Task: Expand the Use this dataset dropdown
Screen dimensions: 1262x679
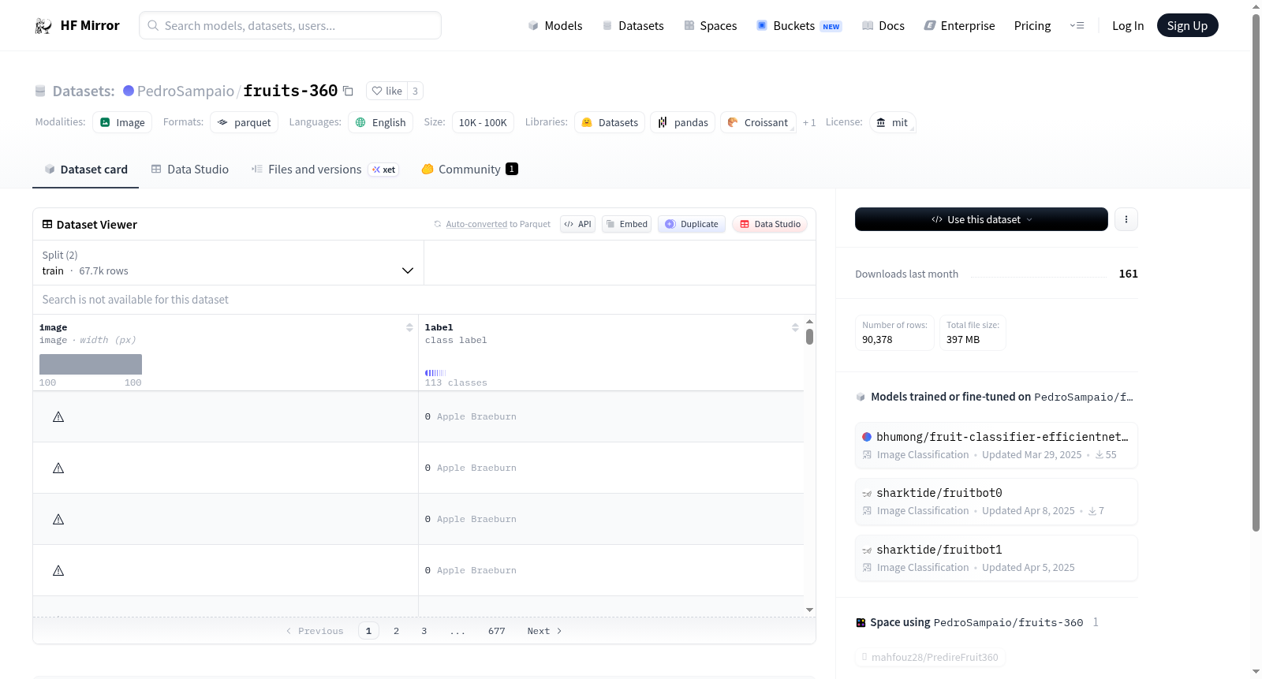Action: coord(981,219)
